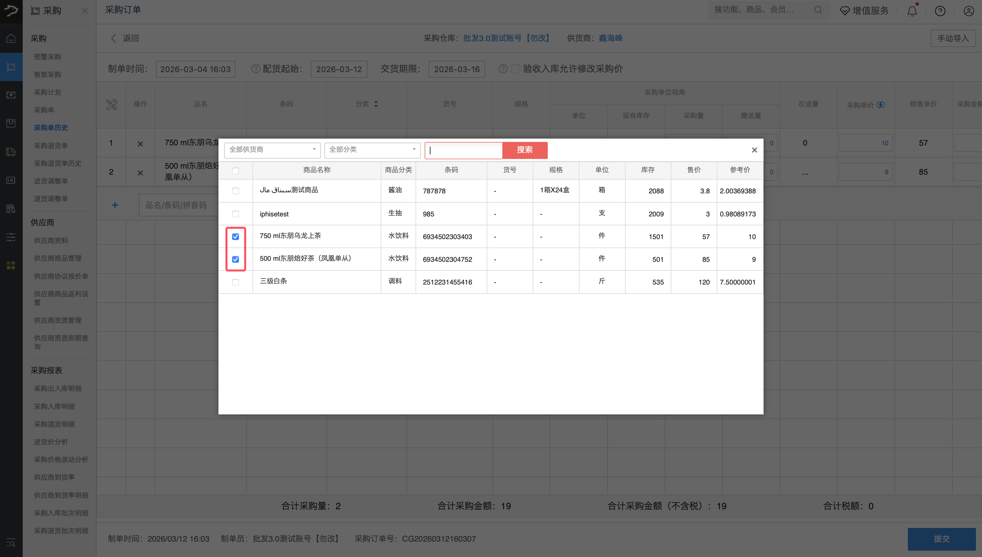
Task: Open 采购退货单 in the sidebar menu
Action: tap(50, 145)
